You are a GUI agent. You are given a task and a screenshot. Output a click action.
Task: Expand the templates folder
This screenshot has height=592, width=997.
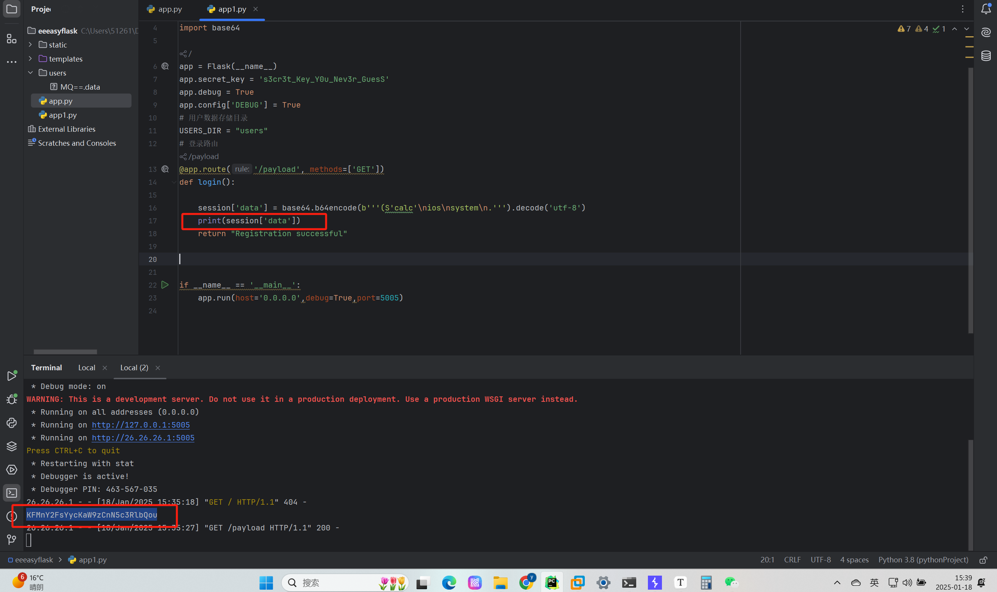pyautogui.click(x=30, y=58)
